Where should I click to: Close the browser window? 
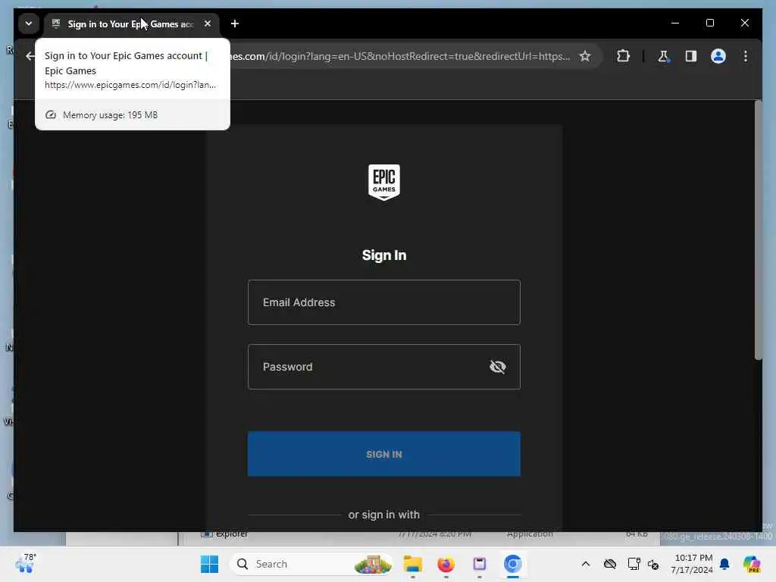point(744,23)
